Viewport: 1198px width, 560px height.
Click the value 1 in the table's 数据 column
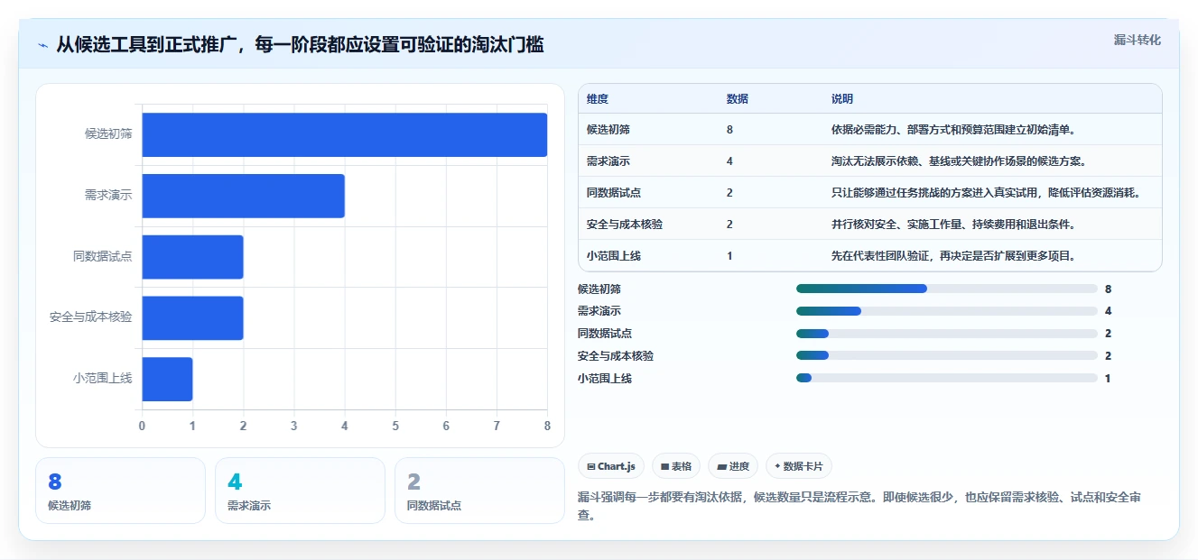(x=729, y=256)
